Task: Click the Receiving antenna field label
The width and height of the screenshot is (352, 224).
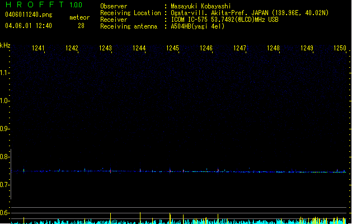Action: (x=129, y=26)
